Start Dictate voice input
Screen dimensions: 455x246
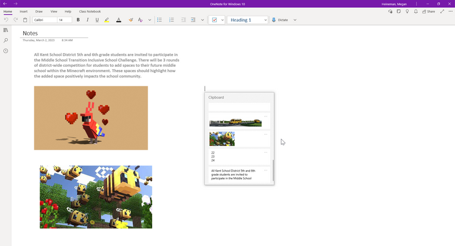coord(280,20)
